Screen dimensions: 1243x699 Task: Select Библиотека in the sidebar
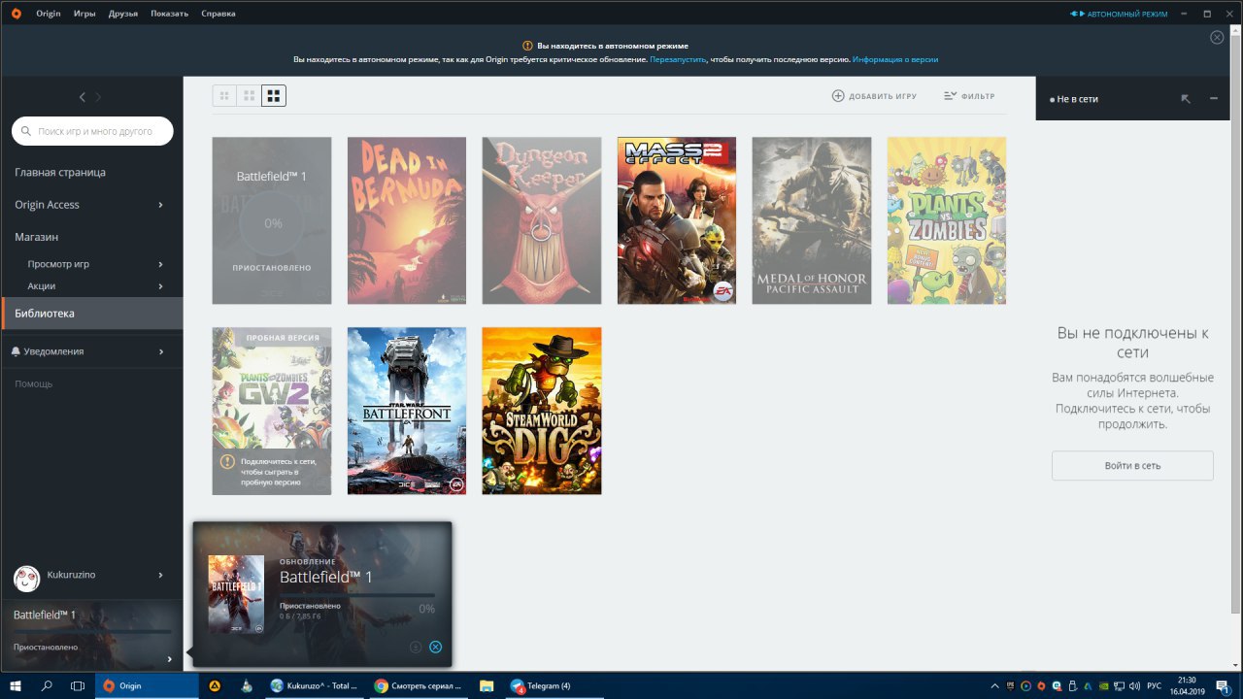[91, 314]
